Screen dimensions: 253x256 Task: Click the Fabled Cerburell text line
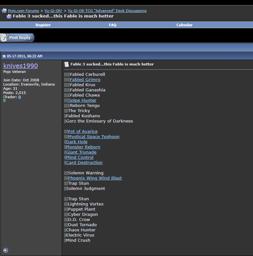[85, 74]
